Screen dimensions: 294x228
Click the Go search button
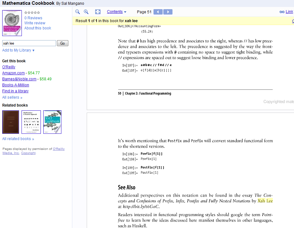(62, 43)
